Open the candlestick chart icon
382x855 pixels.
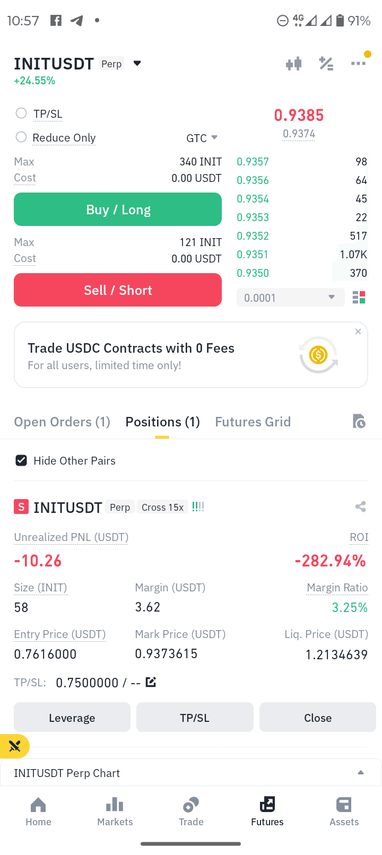coord(293,64)
